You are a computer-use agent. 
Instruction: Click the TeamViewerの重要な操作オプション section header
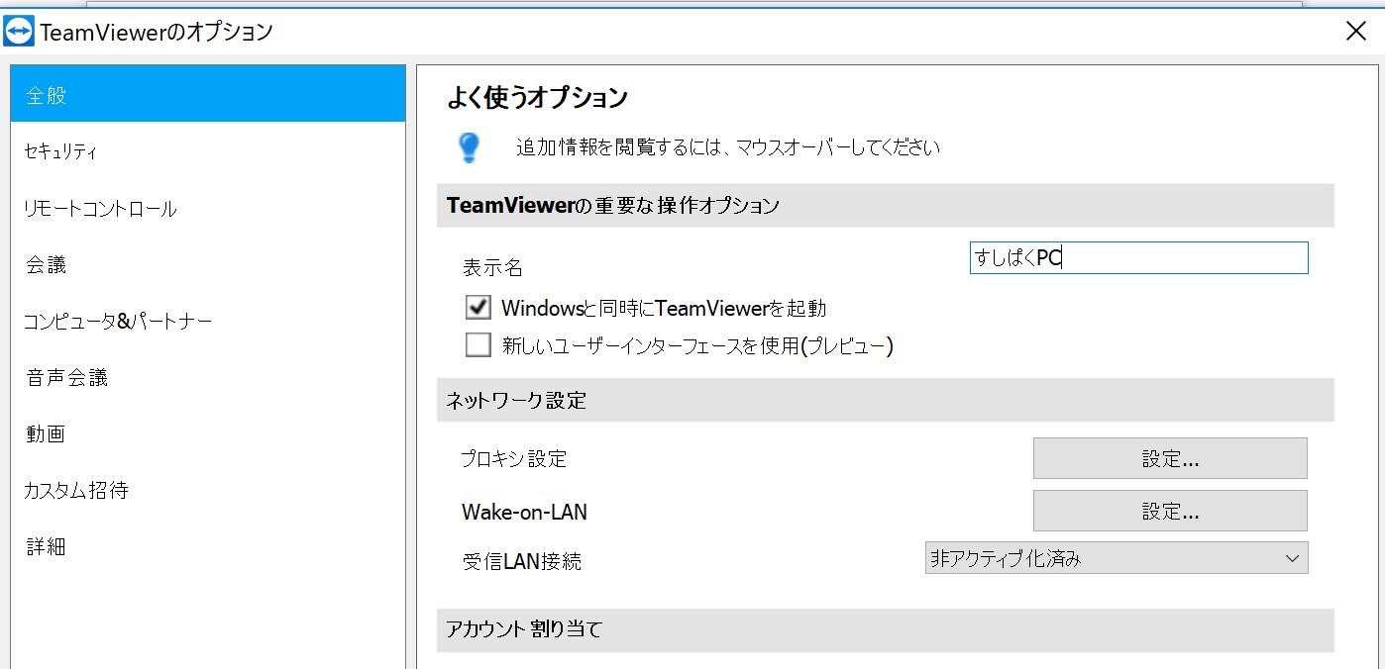pos(885,206)
